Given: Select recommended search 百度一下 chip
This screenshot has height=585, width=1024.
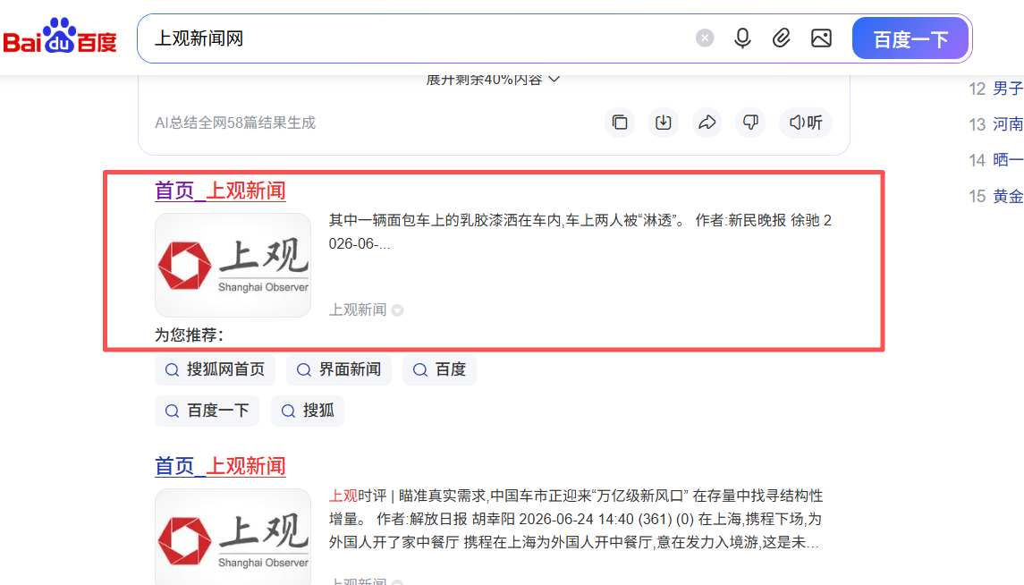Looking at the screenshot, I should pos(207,411).
